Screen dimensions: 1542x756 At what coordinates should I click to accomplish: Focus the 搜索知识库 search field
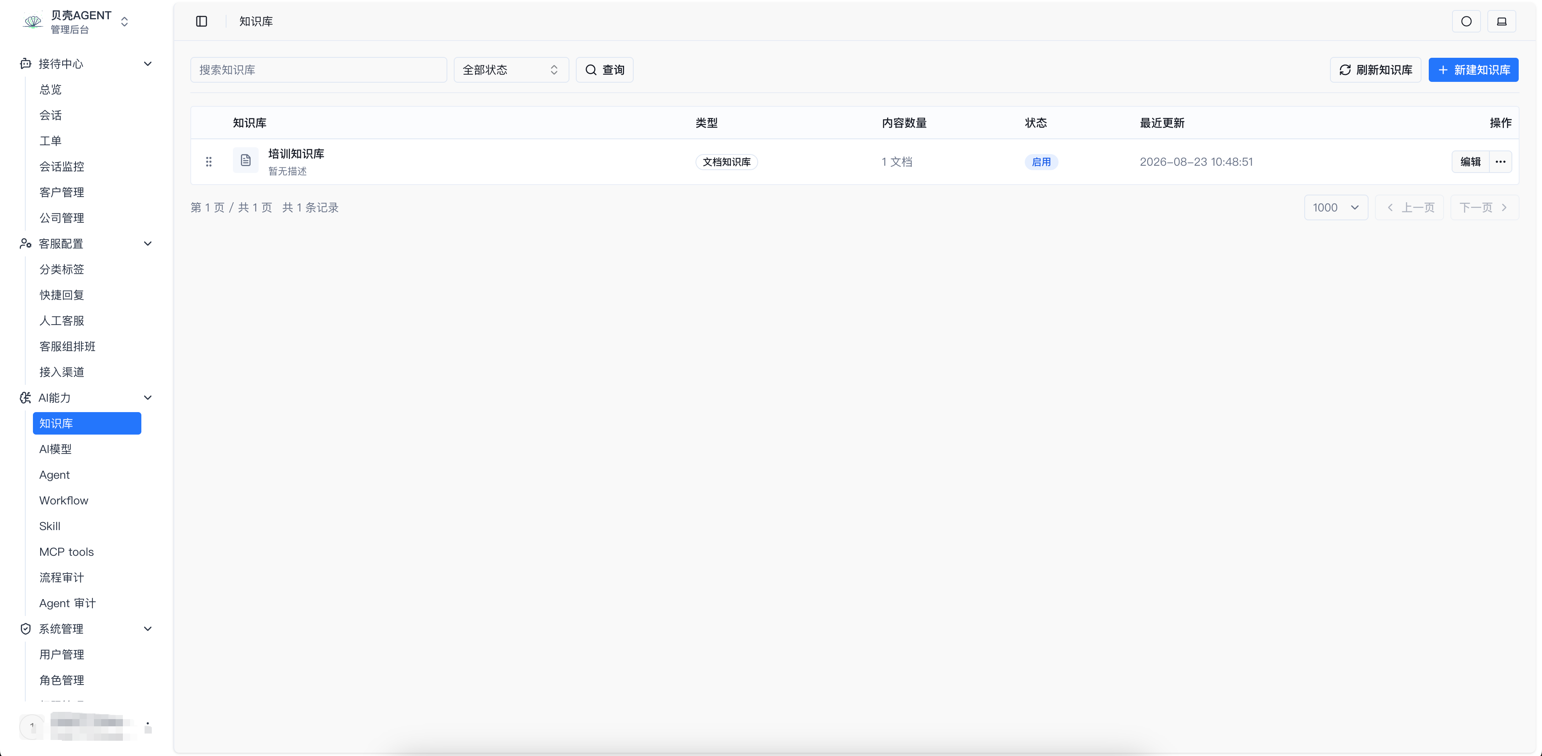point(318,70)
